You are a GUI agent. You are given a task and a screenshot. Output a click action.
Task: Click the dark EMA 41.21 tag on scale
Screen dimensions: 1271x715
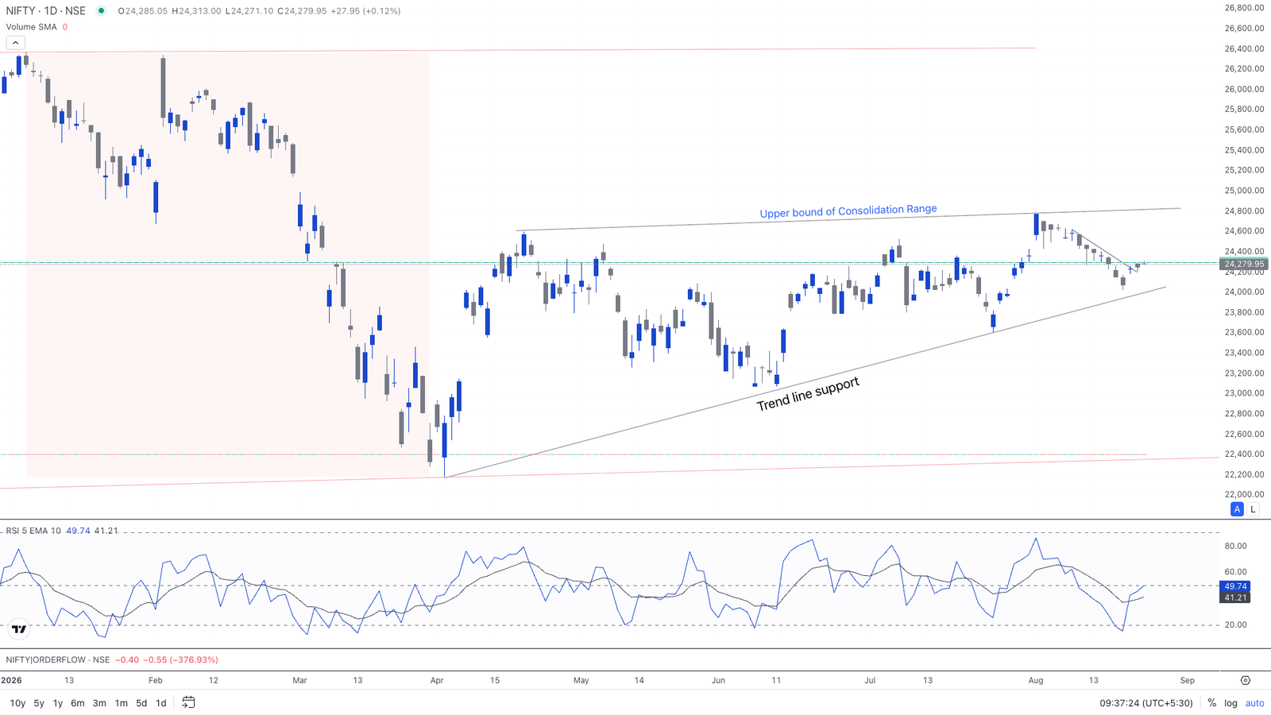pos(1235,597)
